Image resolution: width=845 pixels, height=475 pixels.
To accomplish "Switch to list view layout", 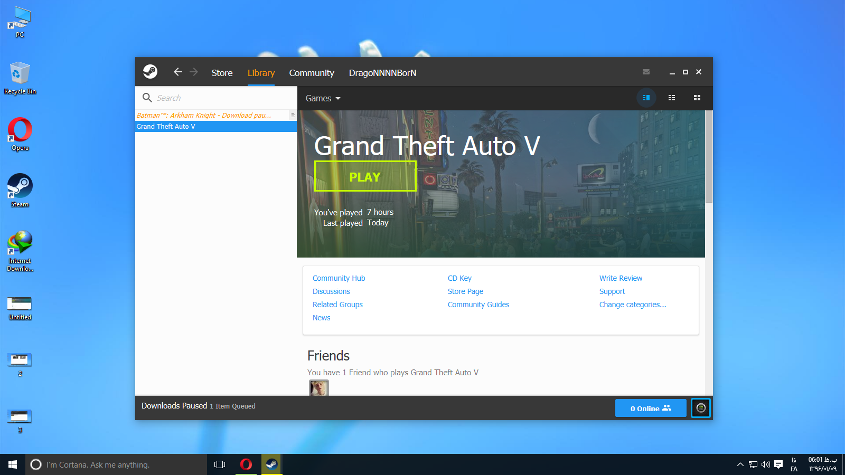I will [x=672, y=98].
